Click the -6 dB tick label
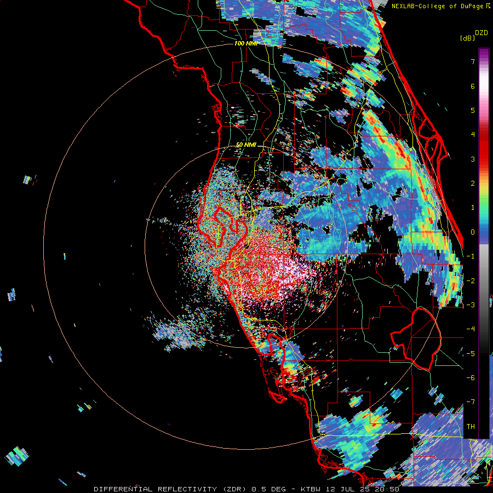This screenshot has height=493, width=493. tap(471, 378)
